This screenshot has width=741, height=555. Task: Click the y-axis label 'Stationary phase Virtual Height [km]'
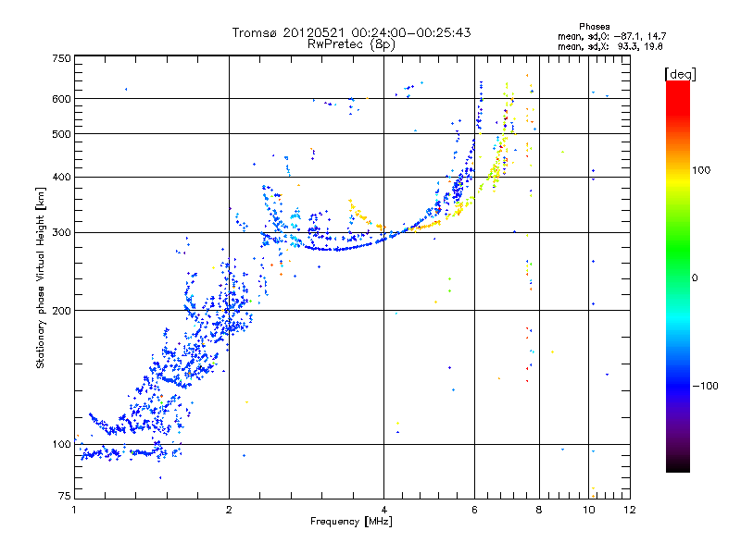(x=41, y=278)
